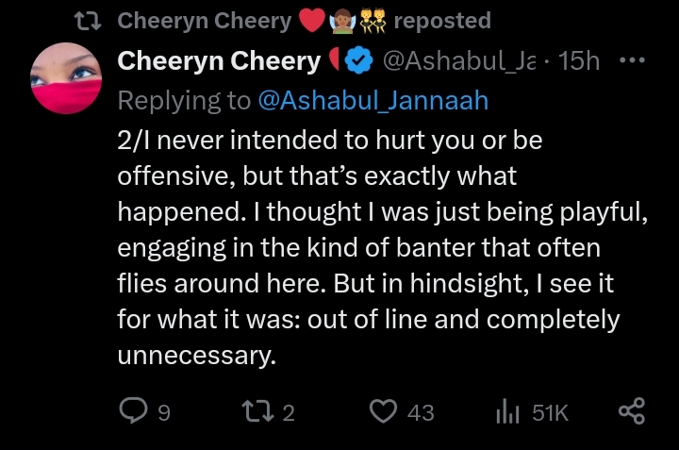Click the reply count of 9
This screenshot has width=679, height=450.
coord(164,412)
